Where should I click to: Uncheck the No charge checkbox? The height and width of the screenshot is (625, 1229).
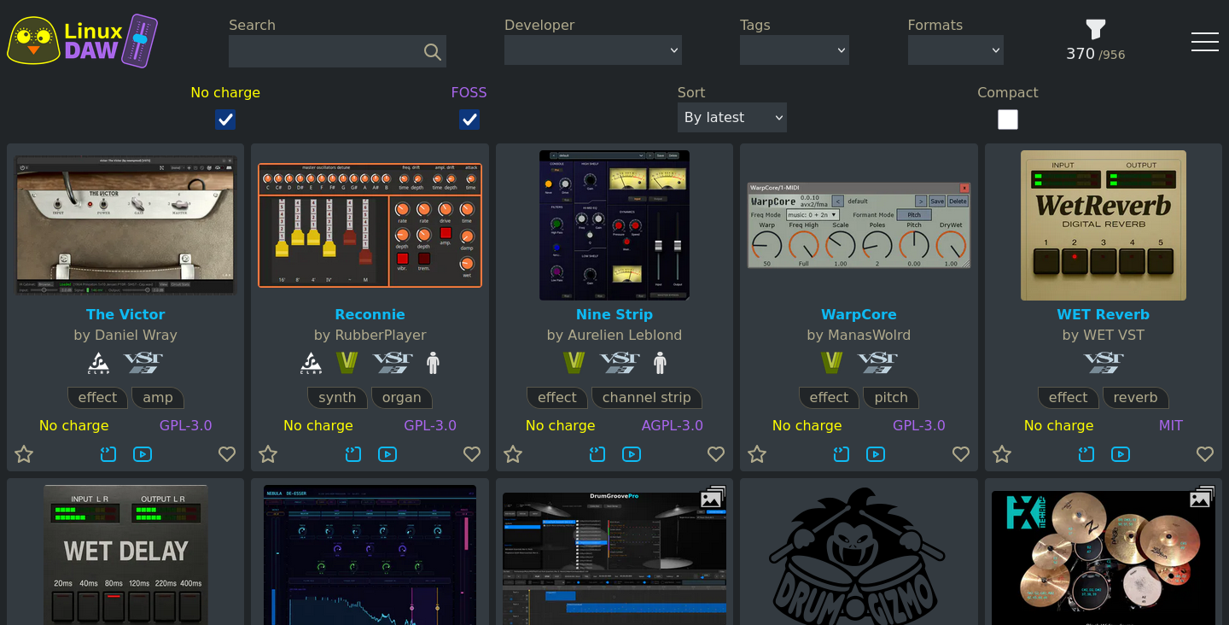pyautogui.click(x=225, y=120)
